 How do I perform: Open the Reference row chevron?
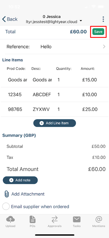104,46
